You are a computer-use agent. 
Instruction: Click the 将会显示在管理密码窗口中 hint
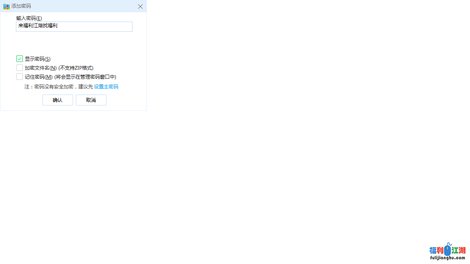(x=85, y=77)
